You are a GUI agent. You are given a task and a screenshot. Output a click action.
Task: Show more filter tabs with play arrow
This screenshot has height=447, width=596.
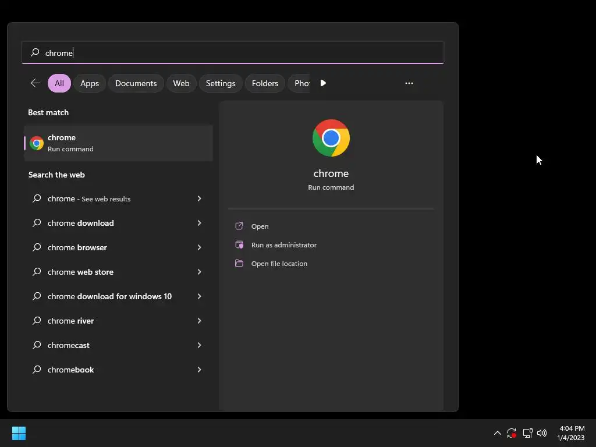[x=323, y=83]
